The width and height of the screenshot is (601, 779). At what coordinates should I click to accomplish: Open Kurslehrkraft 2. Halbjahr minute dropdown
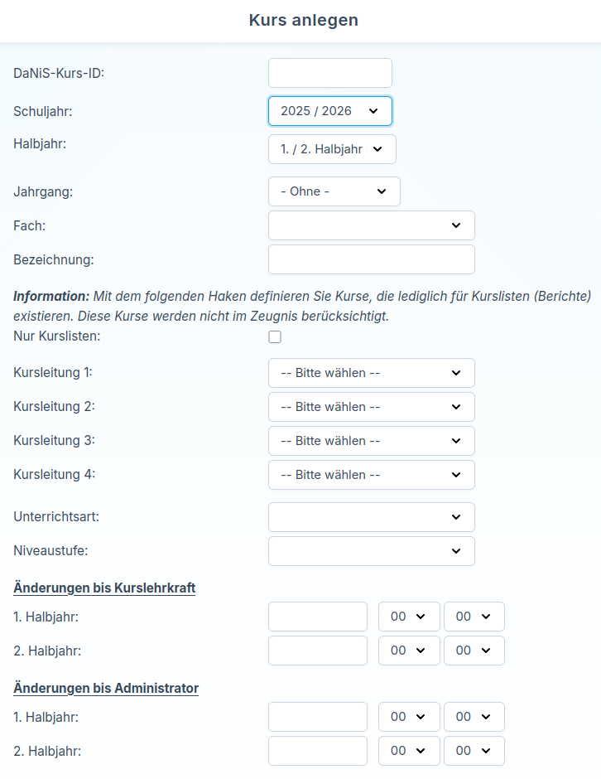[474, 651]
